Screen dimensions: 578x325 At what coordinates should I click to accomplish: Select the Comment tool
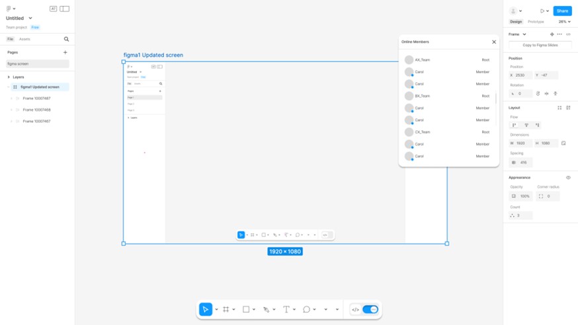tap(306, 310)
